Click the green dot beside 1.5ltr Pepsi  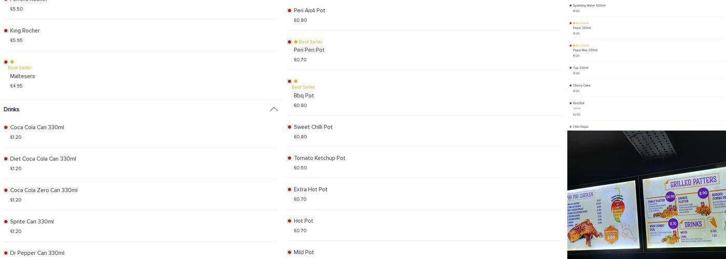click(x=570, y=127)
